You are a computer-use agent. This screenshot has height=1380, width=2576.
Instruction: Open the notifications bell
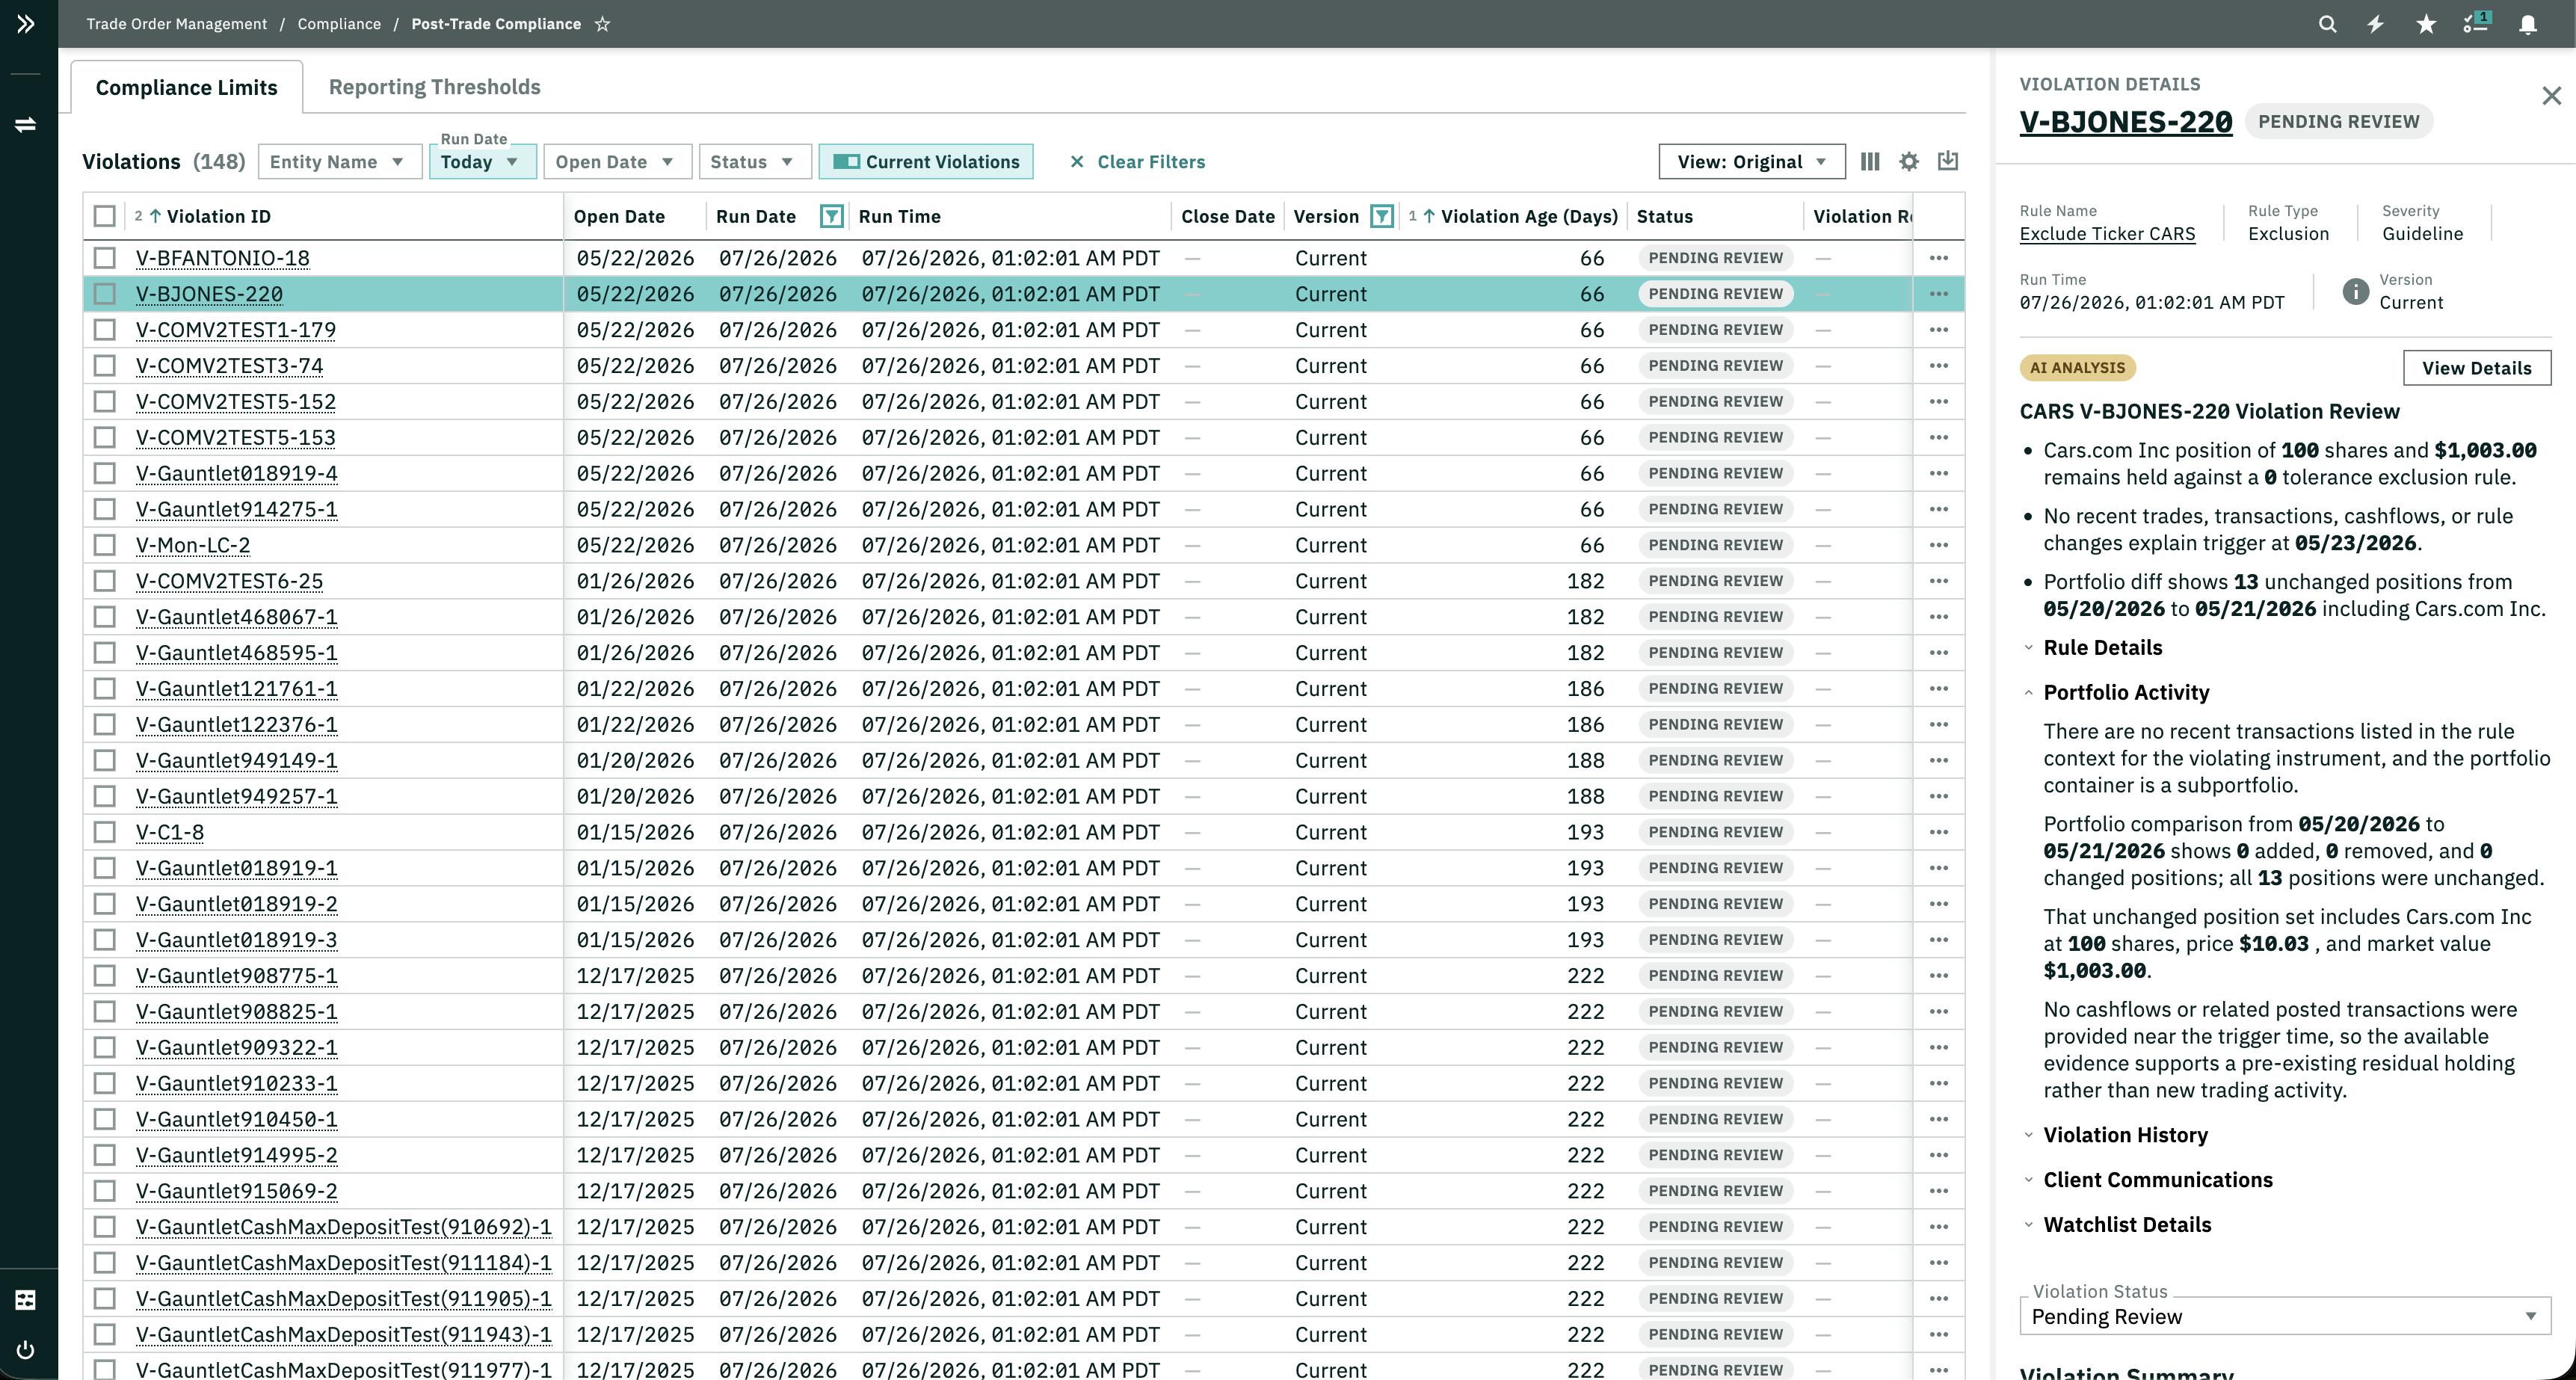(2528, 24)
